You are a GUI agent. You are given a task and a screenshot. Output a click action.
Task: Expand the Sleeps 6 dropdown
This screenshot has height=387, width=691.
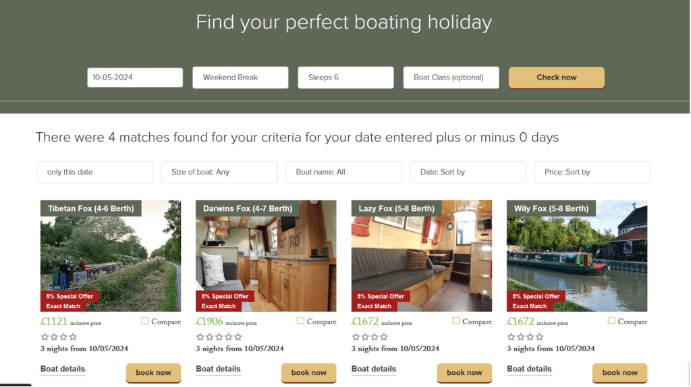pos(345,78)
